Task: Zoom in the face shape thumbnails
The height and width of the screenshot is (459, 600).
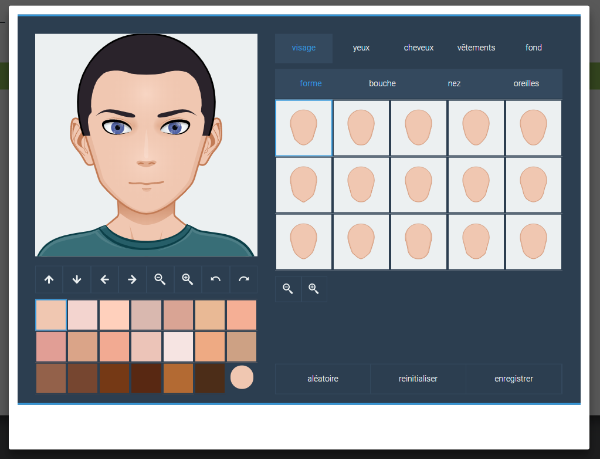Action: (x=314, y=289)
